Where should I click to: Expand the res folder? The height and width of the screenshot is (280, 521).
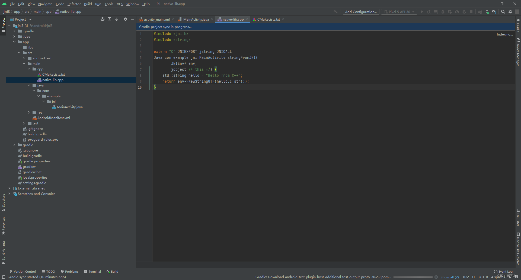(29, 112)
